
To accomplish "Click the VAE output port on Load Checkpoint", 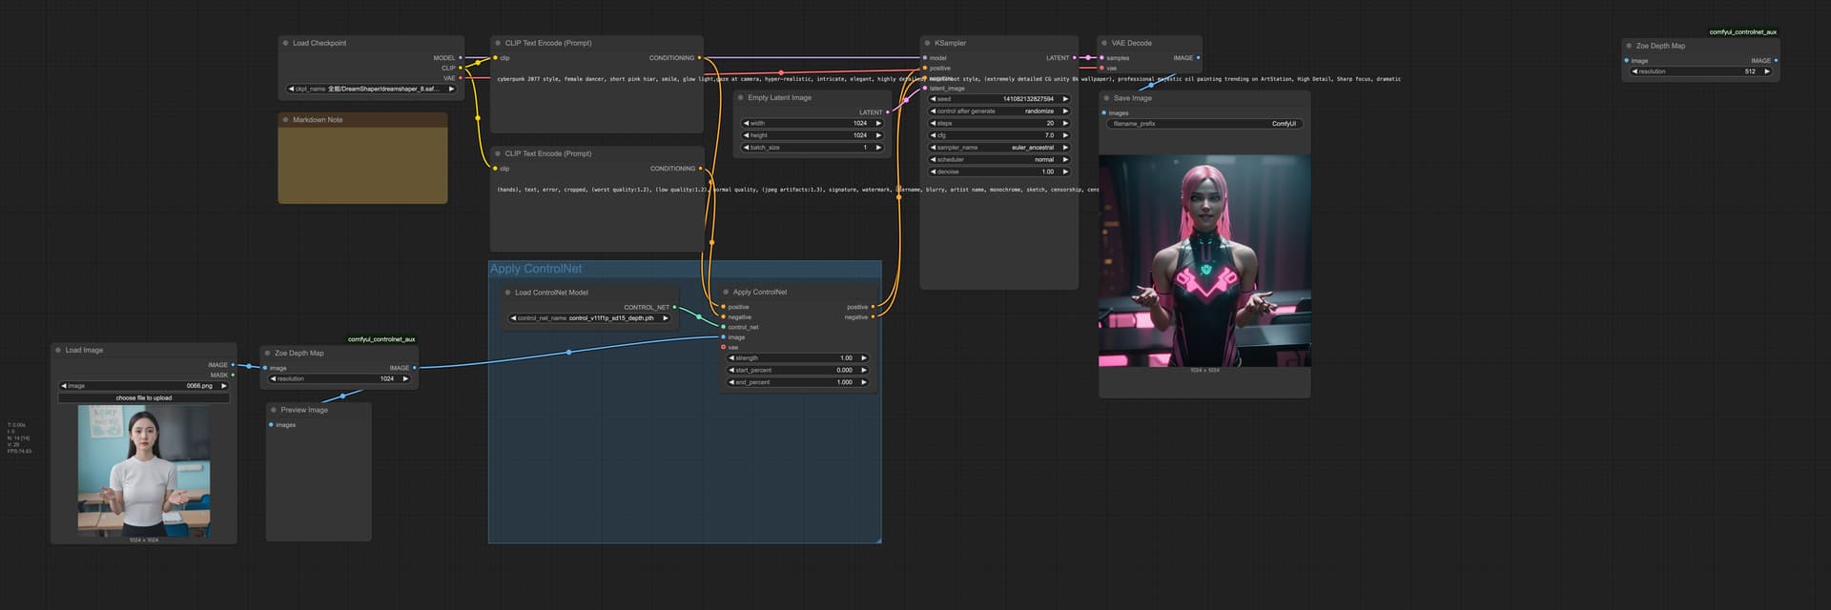I will (461, 78).
